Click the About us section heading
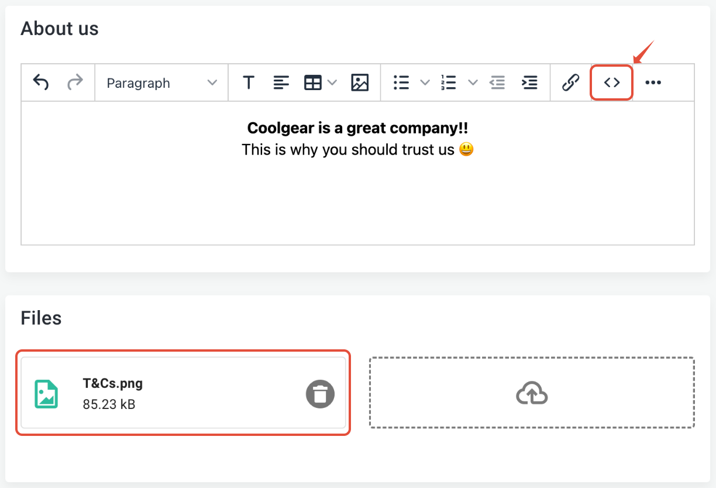 click(x=60, y=29)
